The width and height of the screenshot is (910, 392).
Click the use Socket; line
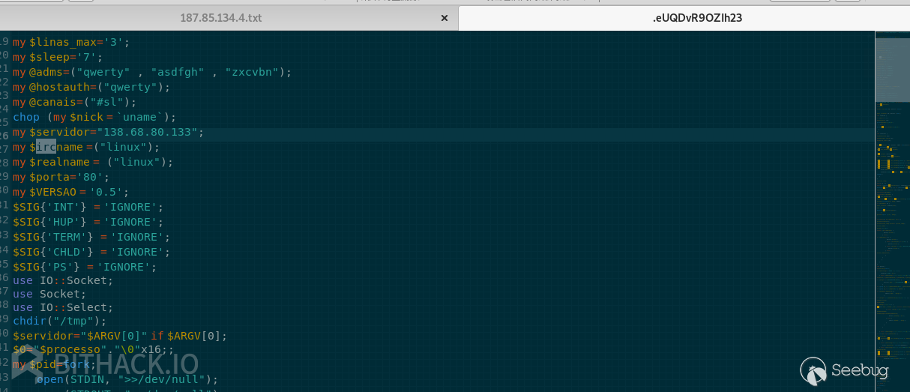[49, 294]
